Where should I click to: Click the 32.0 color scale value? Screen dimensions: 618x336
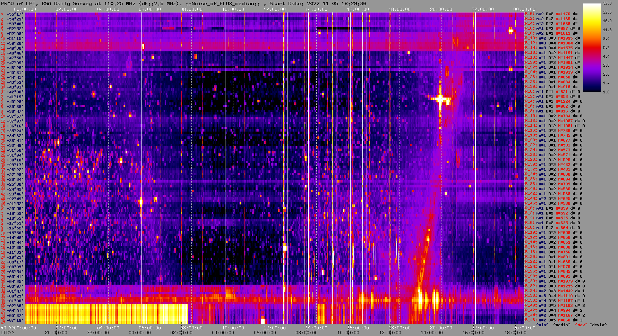pyautogui.click(x=607, y=3)
